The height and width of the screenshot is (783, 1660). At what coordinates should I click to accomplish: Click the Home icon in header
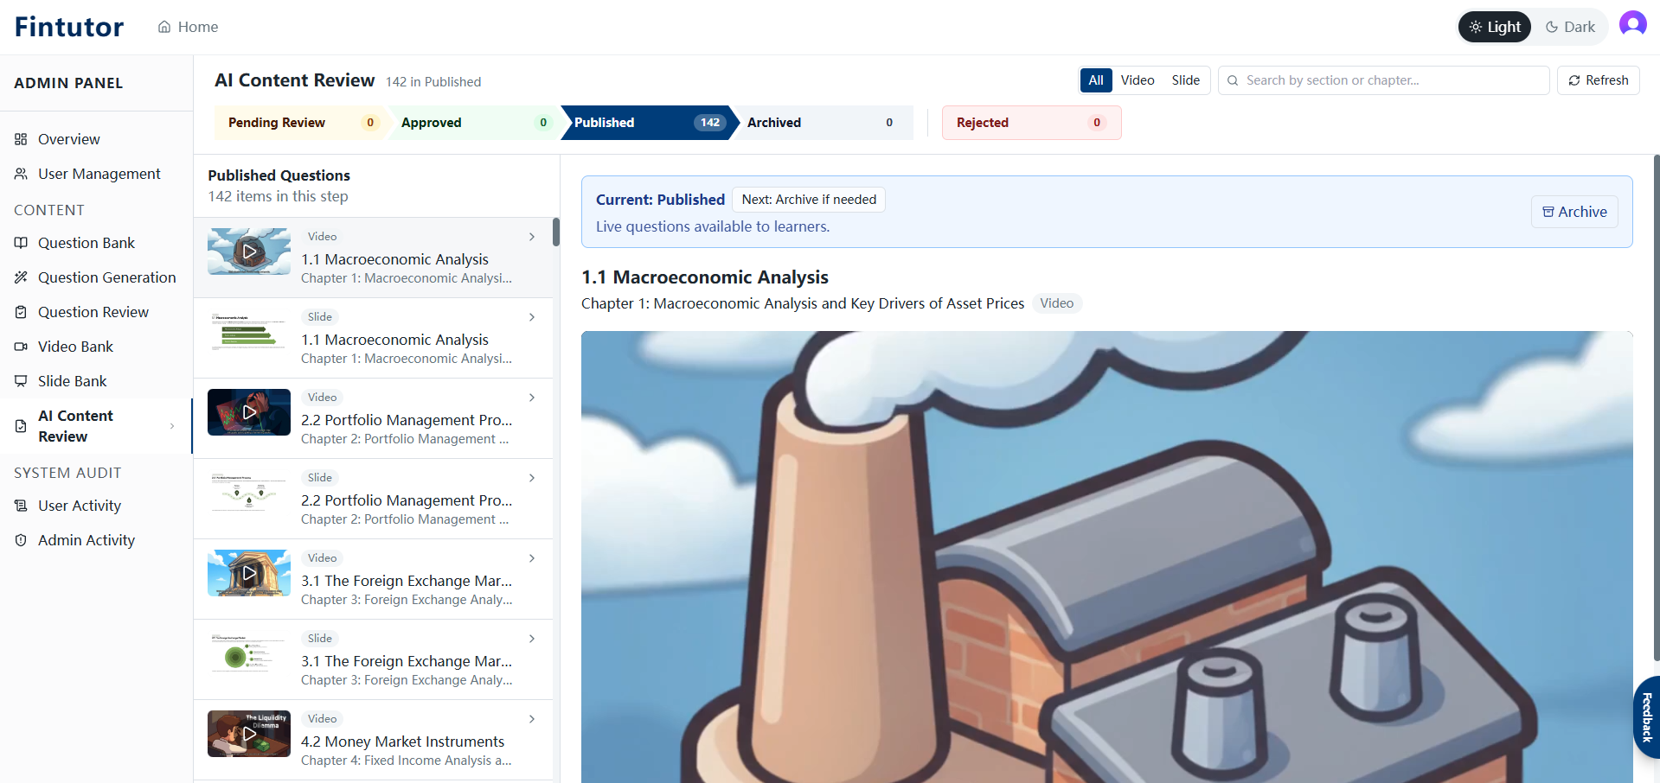coord(164,27)
